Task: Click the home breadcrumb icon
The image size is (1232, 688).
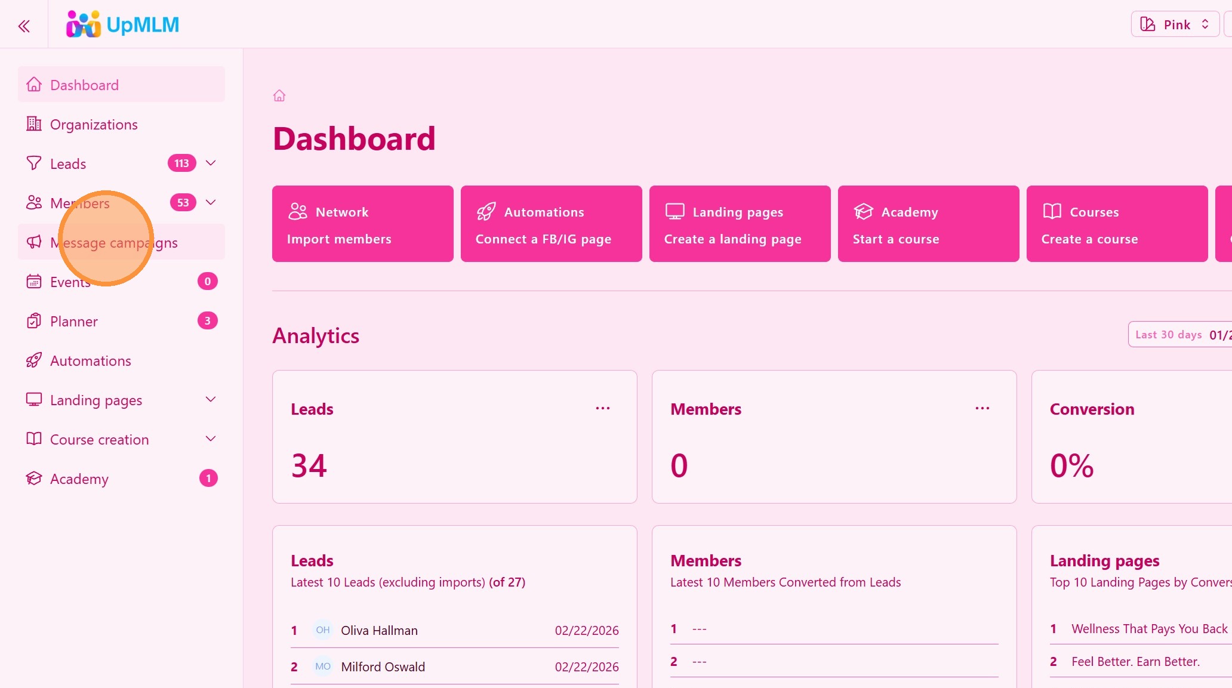Action: tap(279, 95)
